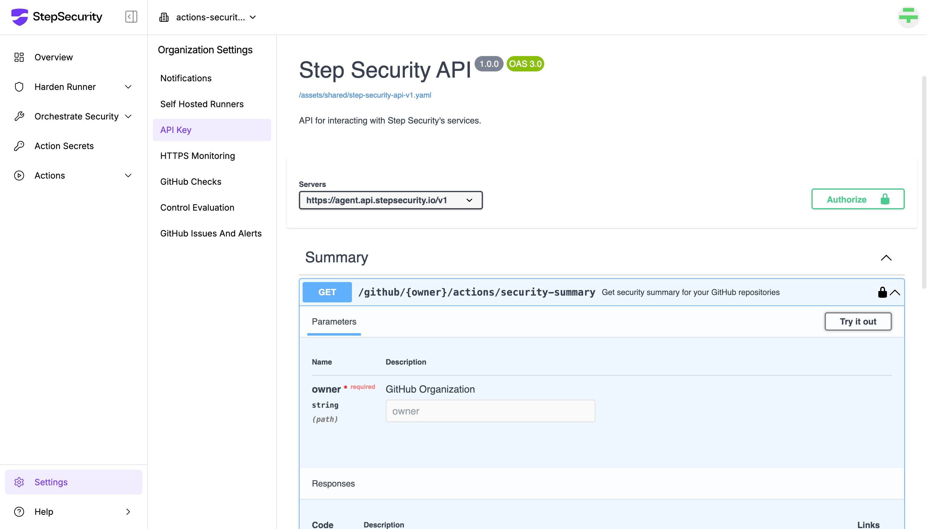Screen dimensions: 927x529
Task: Open the user avatar menu
Action: (908, 17)
